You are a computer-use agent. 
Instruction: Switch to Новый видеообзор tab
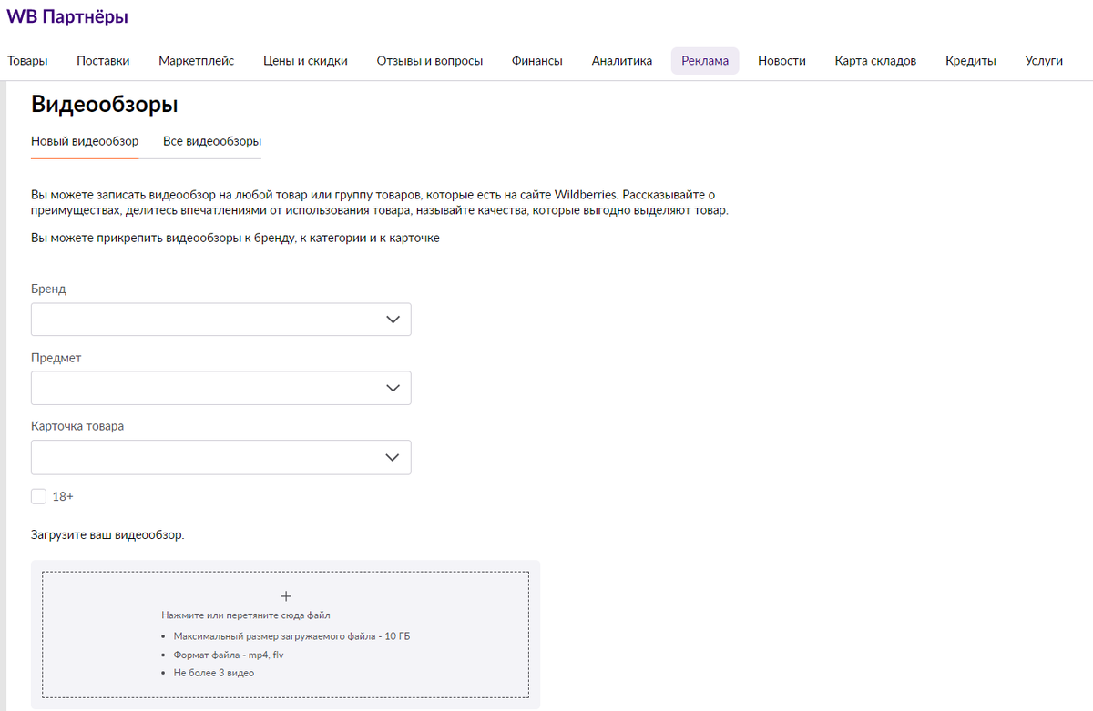[x=85, y=142]
